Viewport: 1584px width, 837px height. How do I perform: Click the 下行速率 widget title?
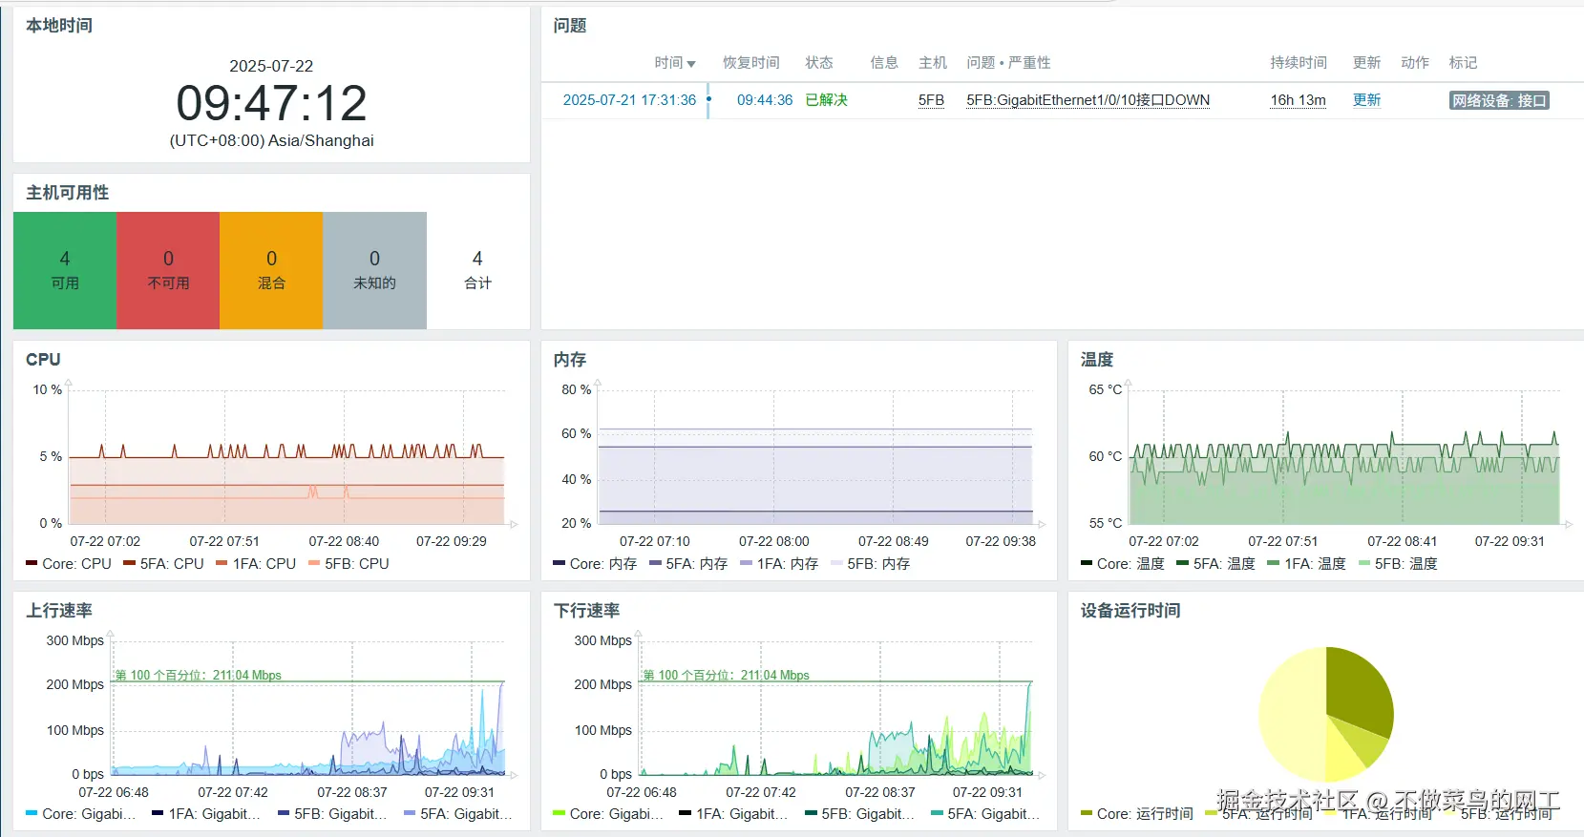point(587,611)
